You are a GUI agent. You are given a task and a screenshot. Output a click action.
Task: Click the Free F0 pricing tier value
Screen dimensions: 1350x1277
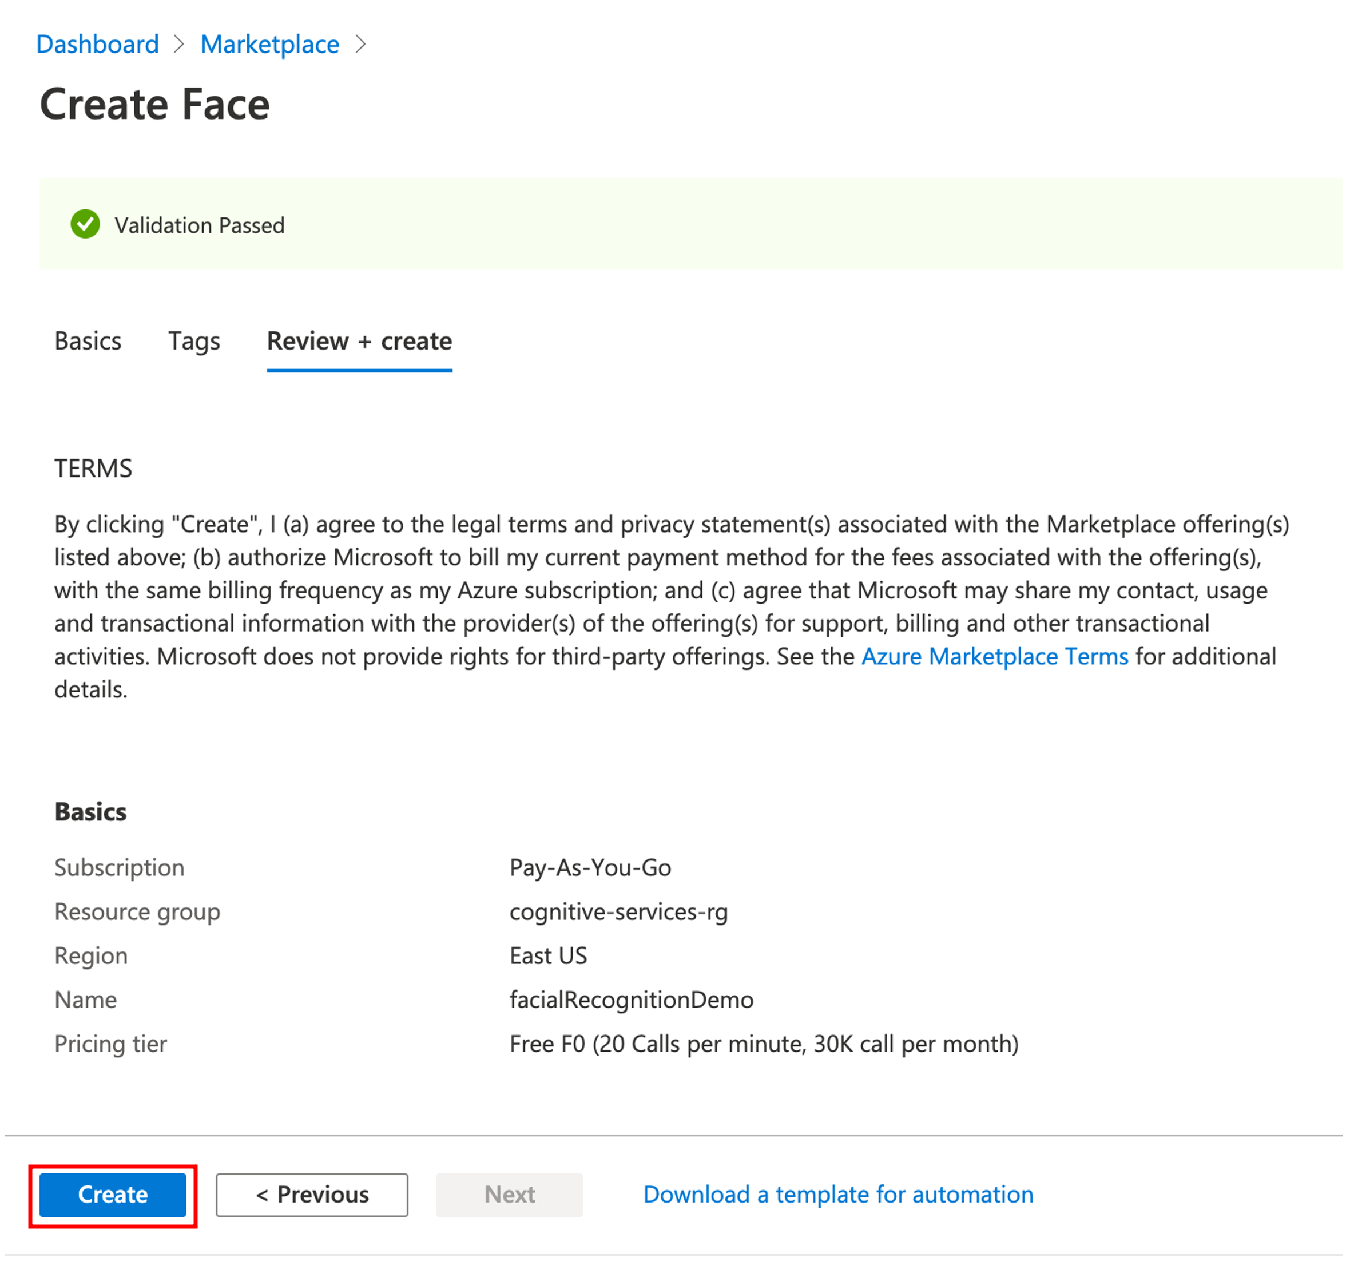(x=764, y=1045)
